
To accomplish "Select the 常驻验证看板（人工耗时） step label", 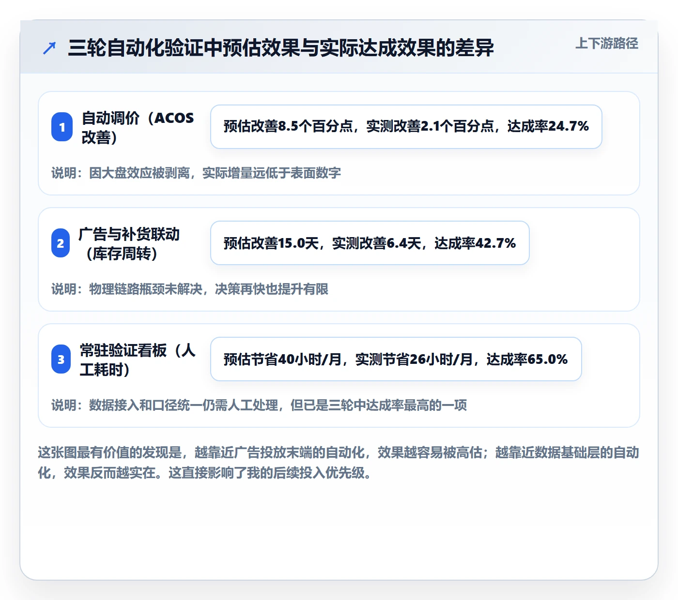I will pyautogui.click(x=138, y=360).
